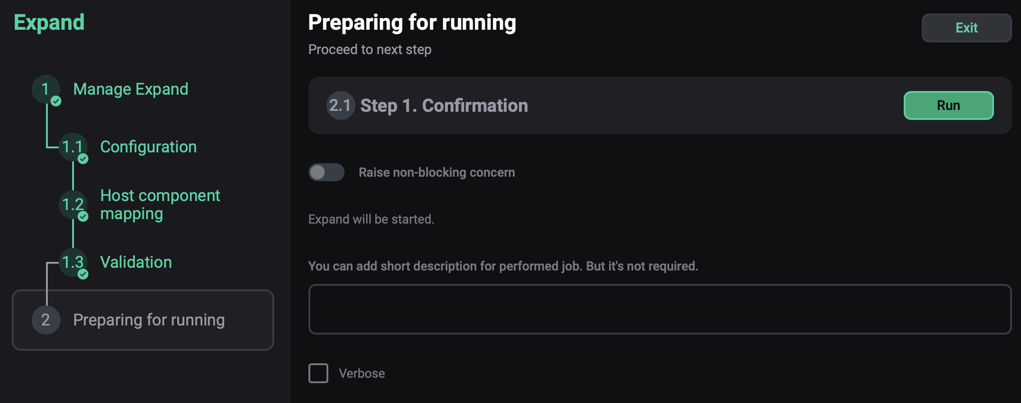Go to the Configuration step
The height and width of the screenshot is (403, 1021).
[x=148, y=147]
